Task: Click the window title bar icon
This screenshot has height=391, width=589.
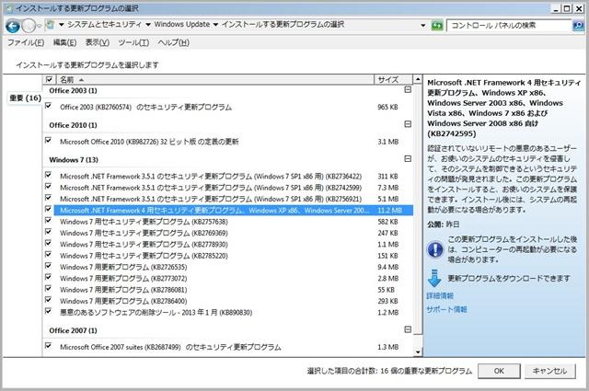Action: click(8, 8)
